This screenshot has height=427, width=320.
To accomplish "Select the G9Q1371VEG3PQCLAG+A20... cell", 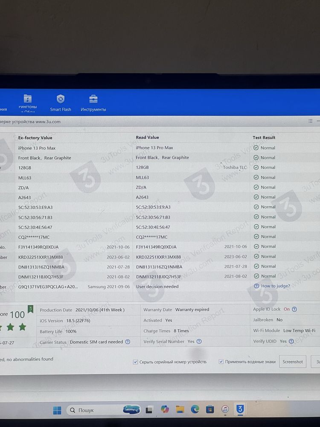I will 48,287.
